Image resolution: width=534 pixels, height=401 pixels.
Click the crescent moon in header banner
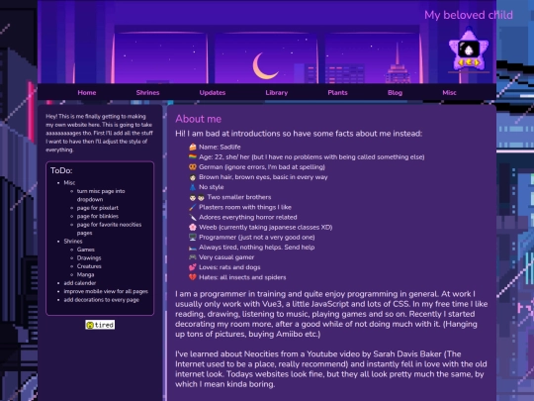point(265,66)
